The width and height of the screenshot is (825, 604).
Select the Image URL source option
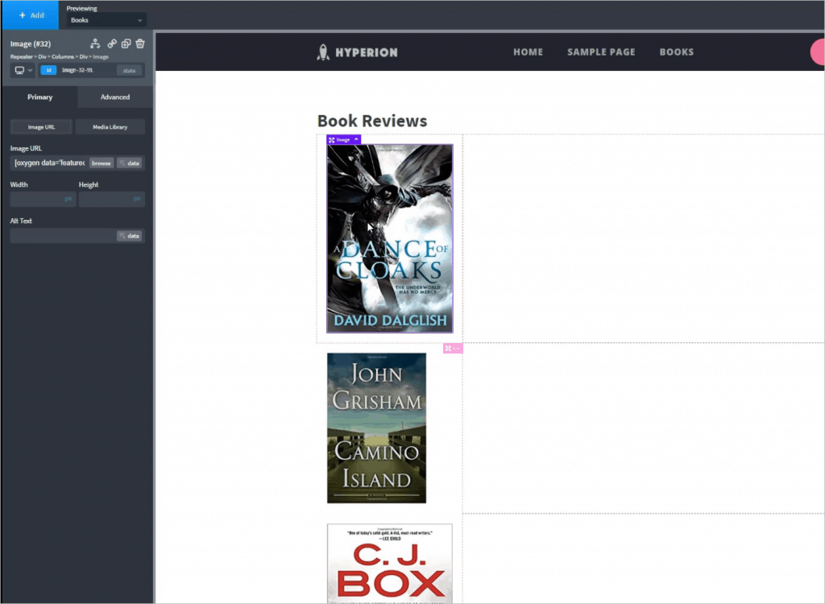(41, 126)
